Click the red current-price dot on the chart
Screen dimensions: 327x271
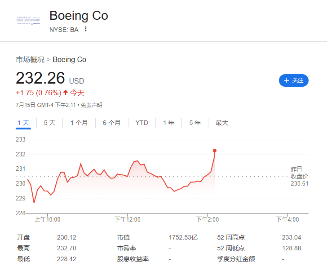[x=215, y=151]
